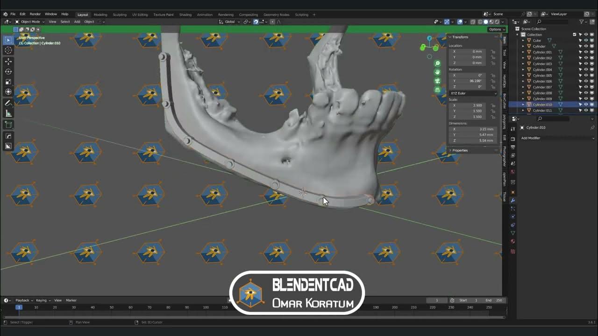Hide Cylinder.001 with its eye icon
Image resolution: width=598 pixels, height=336 pixels.
(x=586, y=52)
